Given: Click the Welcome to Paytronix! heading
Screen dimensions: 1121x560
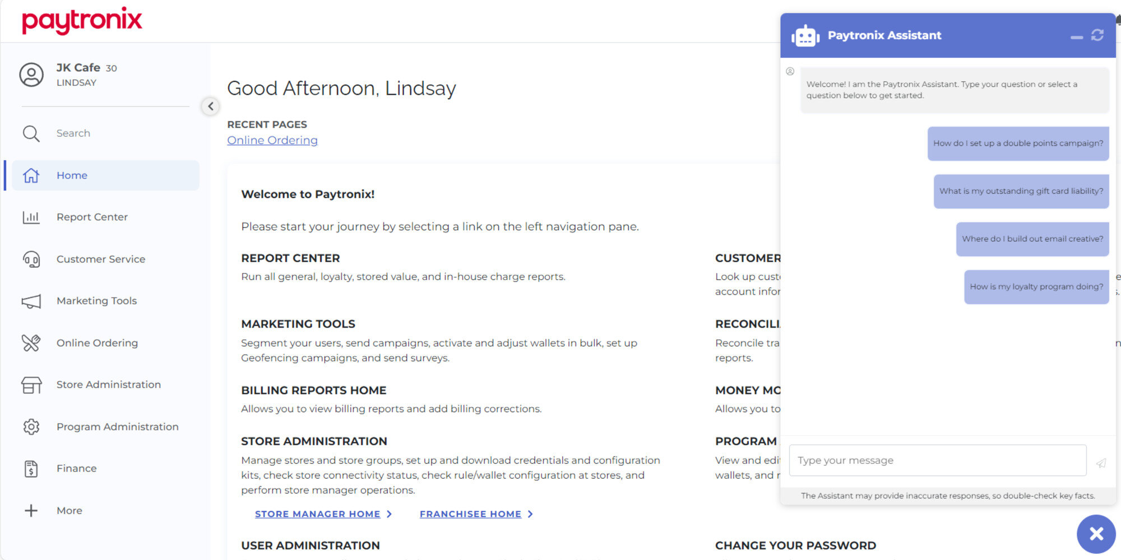Looking at the screenshot, I should coord(308,194).
